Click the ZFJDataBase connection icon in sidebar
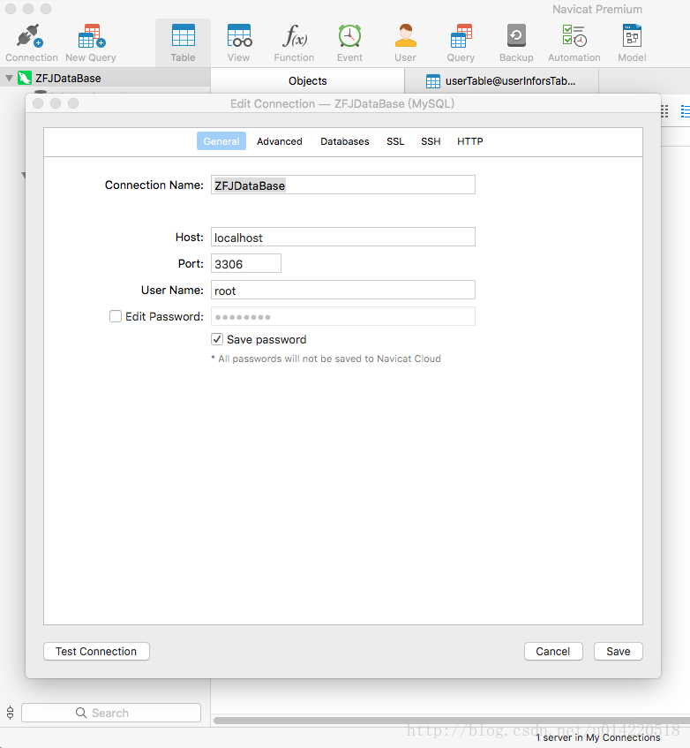This screenshot has height=748, width=690. [25, 78]
